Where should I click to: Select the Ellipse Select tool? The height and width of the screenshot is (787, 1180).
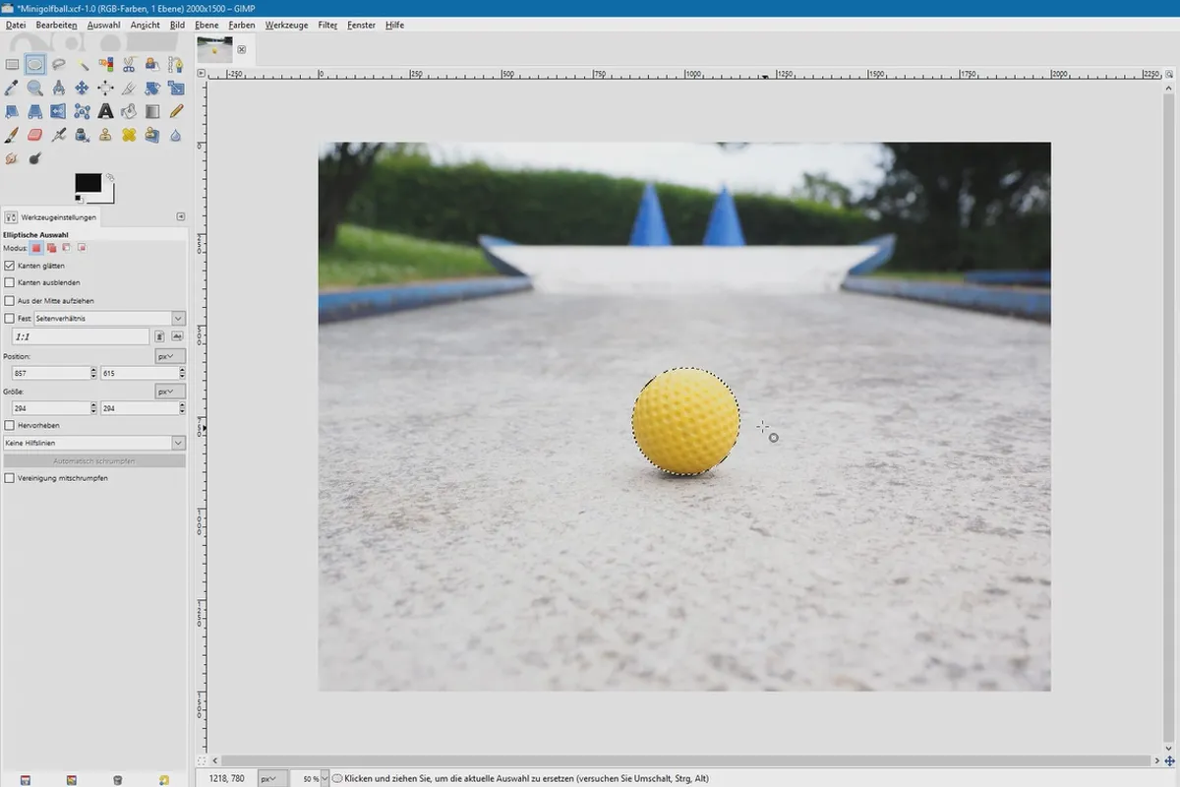coord(34,64)
